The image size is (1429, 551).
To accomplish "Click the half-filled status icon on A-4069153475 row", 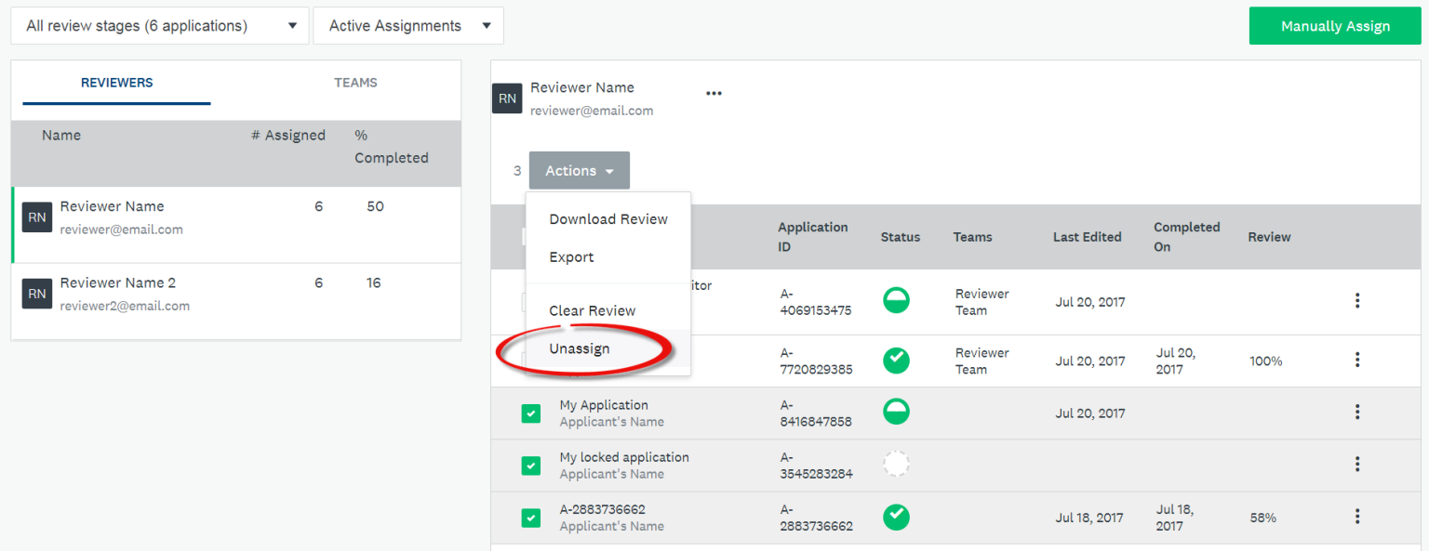I will pyautogui.click(x=896, y=300).
